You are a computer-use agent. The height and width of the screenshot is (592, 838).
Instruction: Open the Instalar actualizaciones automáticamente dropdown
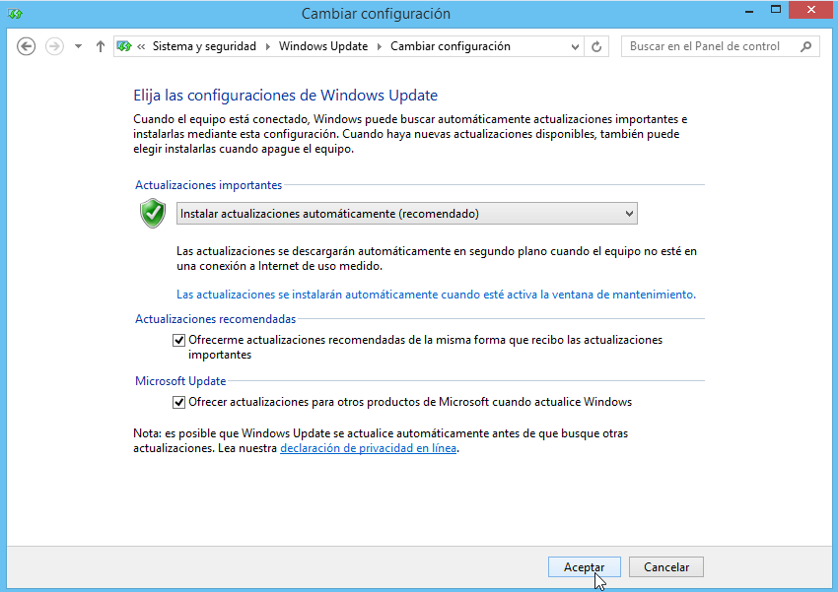click(407, 214)
